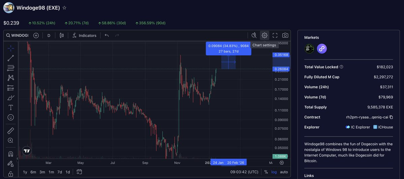This screenshot has height=179, width=404.
Task: Set chart range to 1d
Action: 67,172
